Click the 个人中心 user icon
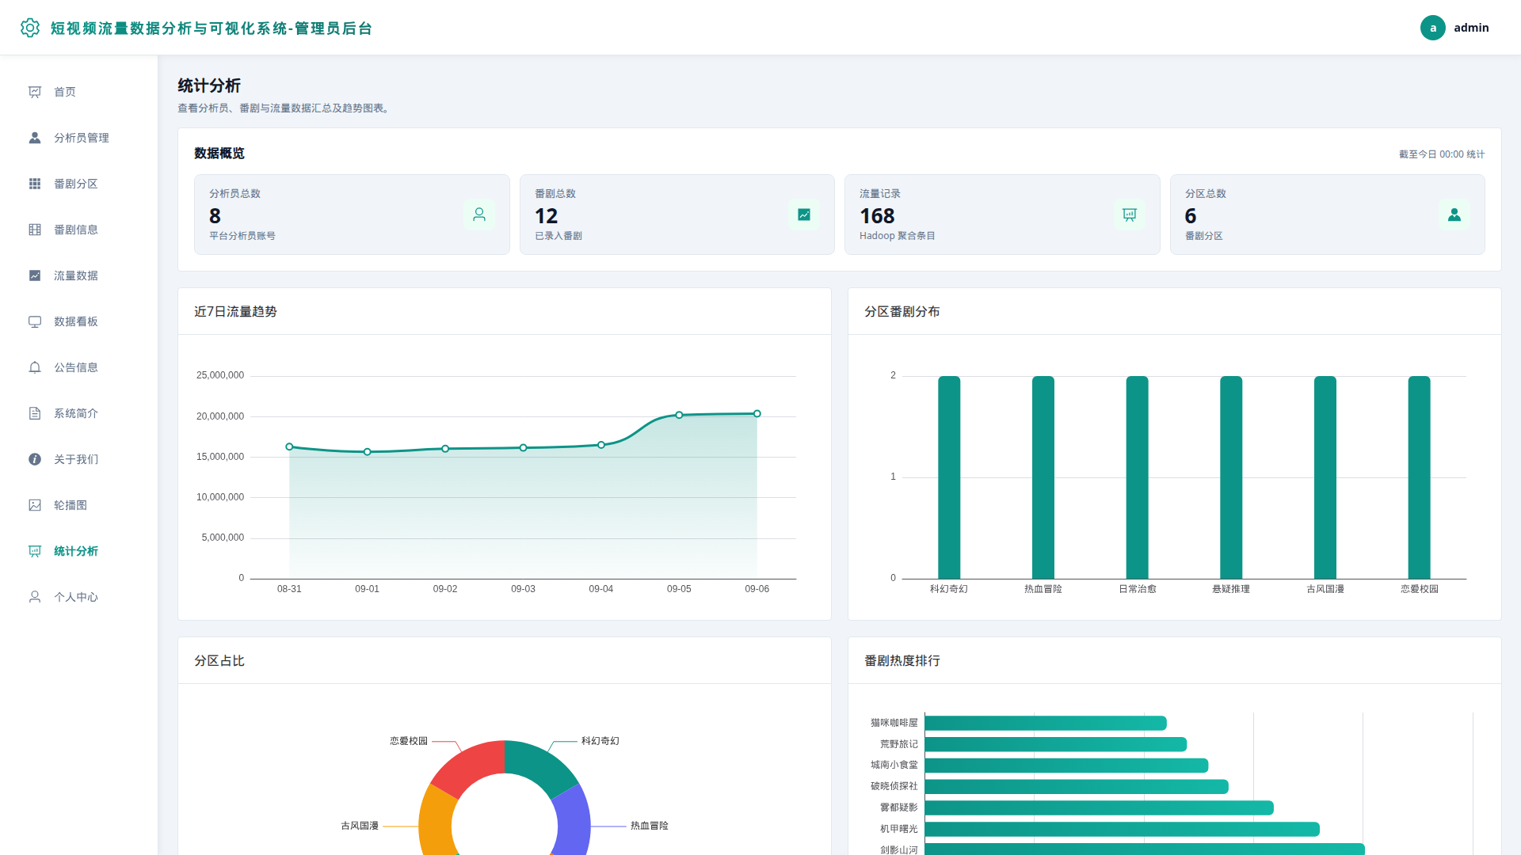This screenshot has width=1521, height=855. pyautogui.click(x=35, y=597)
